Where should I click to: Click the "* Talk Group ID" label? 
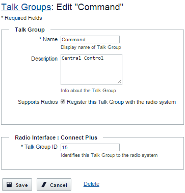39,147
